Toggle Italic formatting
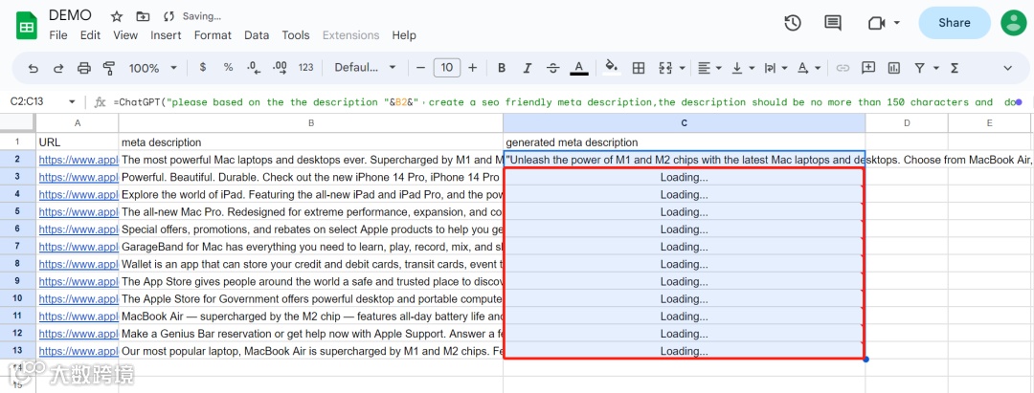1034x393 pixels. click(527, 68)
